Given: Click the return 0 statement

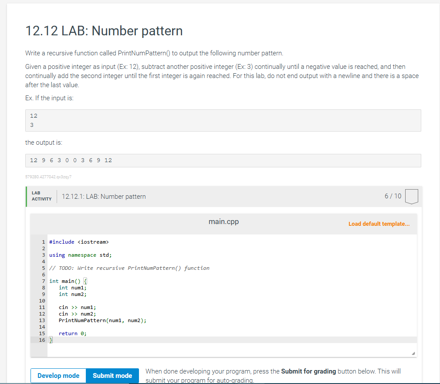Looking at the screenshot, I should click(x=72, y=333).
